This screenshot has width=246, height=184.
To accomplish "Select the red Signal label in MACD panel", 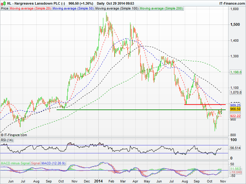I will (35, 163).
